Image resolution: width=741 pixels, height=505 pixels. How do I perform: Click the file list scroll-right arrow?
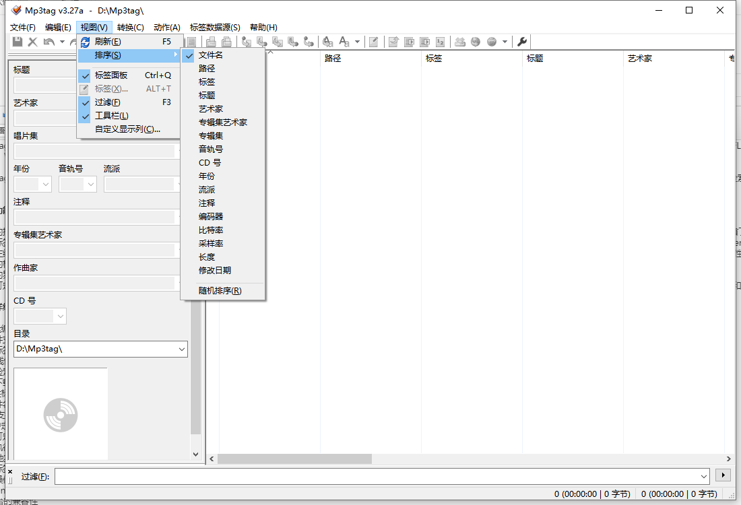[x=728, y=459]
